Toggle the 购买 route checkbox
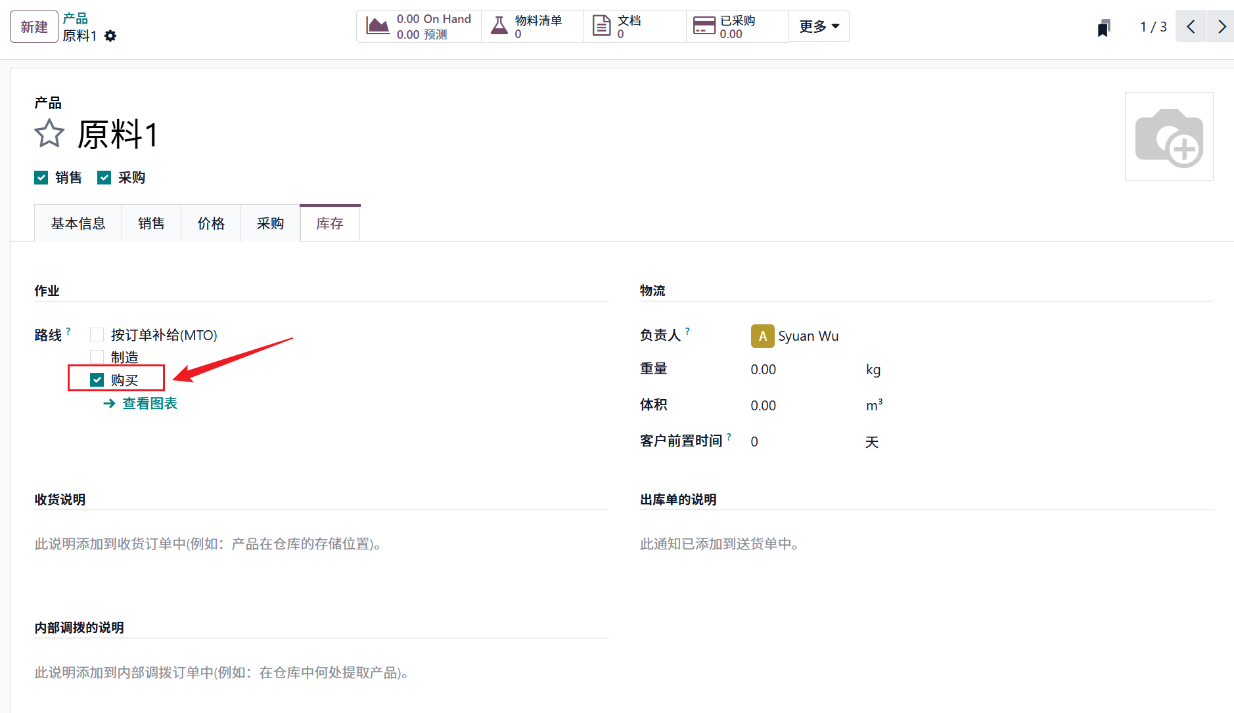Screen dimensions: 1234x713 [97, 380]
